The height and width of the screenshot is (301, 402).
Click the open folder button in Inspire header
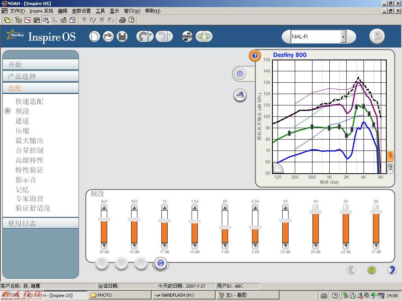click(108, 36)
